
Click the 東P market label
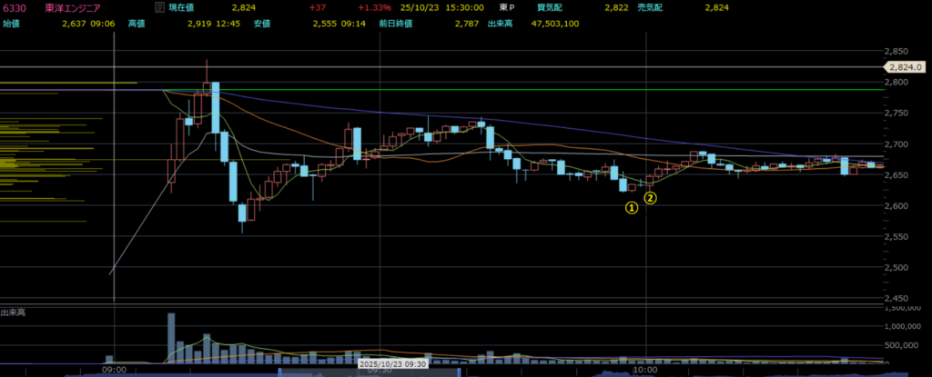pos(519,7)
